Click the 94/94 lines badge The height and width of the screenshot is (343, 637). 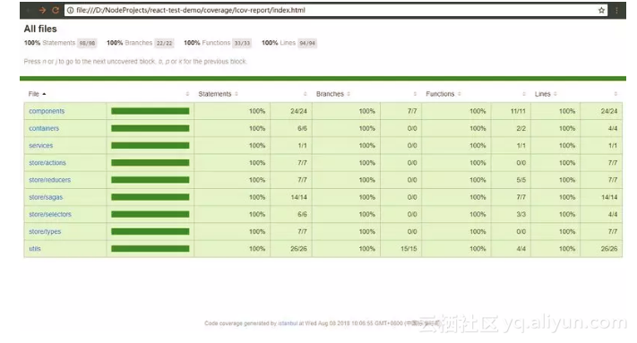coord(307,43)
